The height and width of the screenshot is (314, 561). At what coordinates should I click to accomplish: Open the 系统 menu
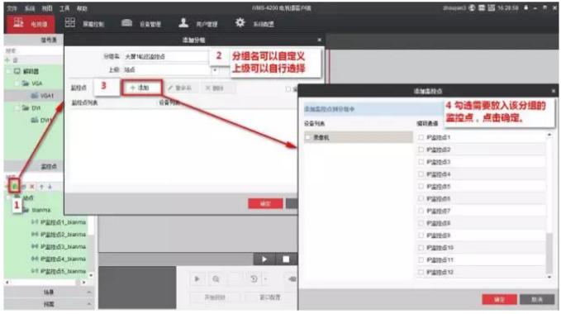(30, 8)
